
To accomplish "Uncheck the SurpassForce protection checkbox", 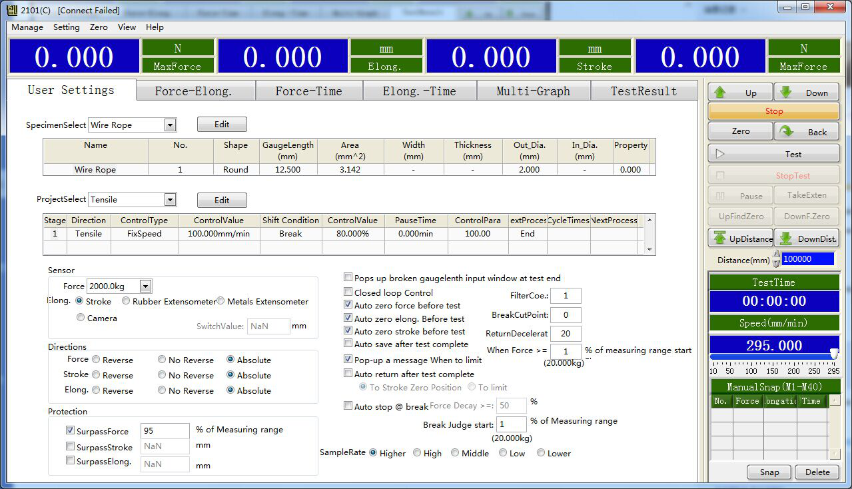I will (71, 431).
